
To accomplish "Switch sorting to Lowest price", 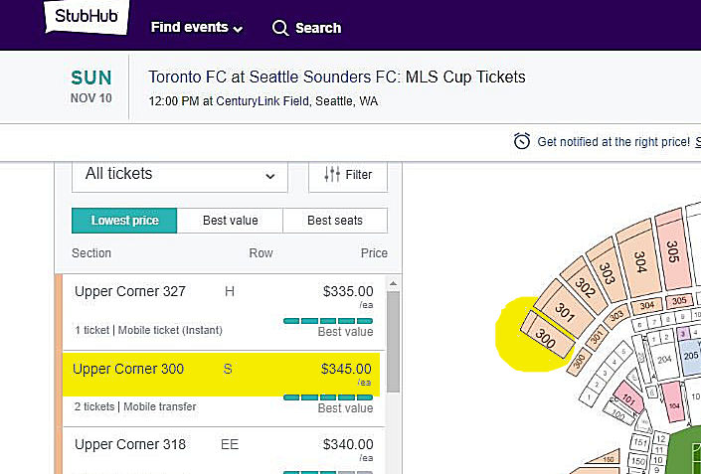I will 124,221.
